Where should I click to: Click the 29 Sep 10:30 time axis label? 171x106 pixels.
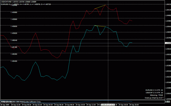[x=80, y=105]
